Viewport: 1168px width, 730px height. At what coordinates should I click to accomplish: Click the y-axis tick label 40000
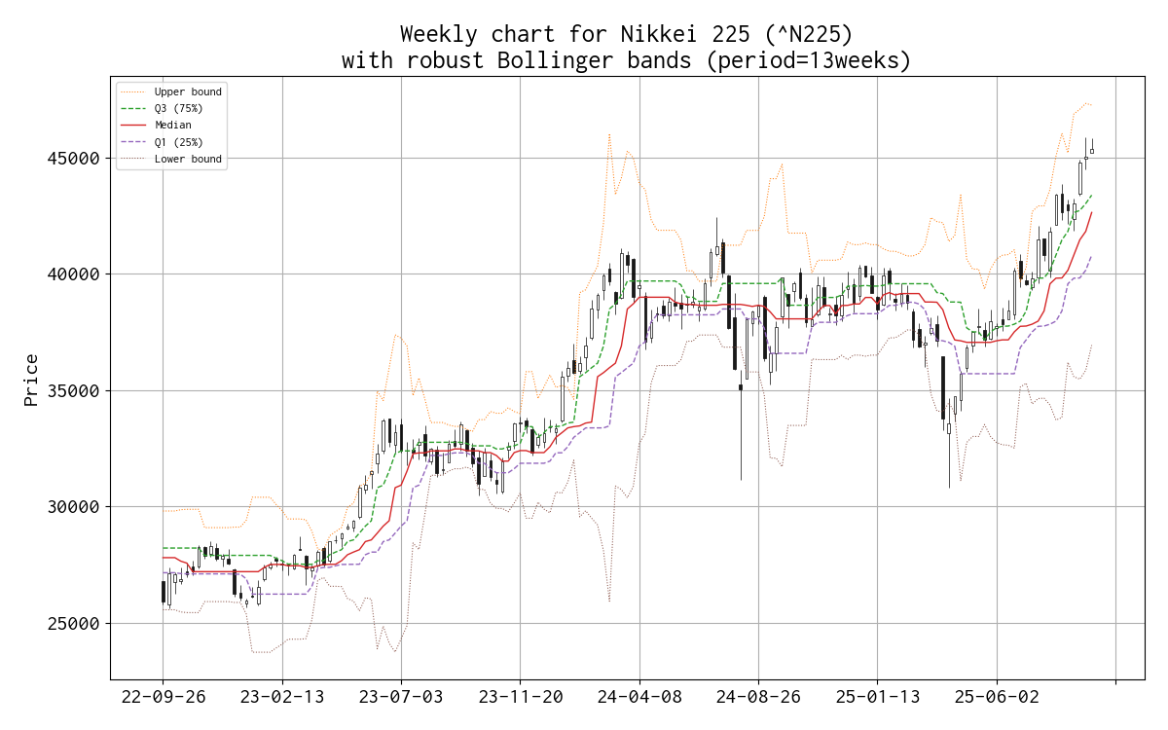point(74,274)
